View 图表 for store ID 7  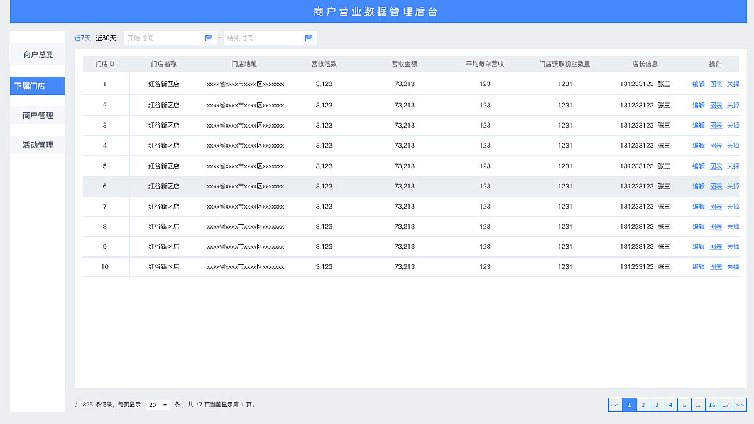pos(716,207)
